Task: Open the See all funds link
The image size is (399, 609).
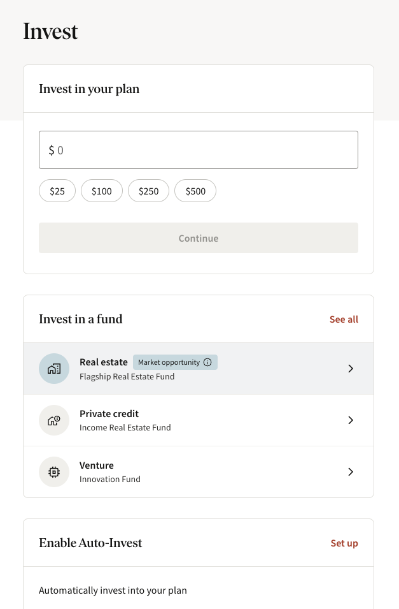Action: (x=344, y=319)
